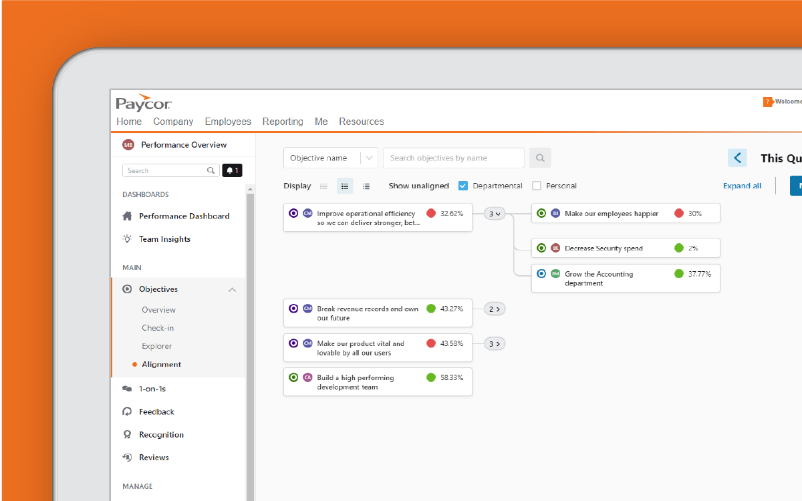Click the red status dot for Make our employees happier
This screenshot has width=802, height=501.
point(679,213)
